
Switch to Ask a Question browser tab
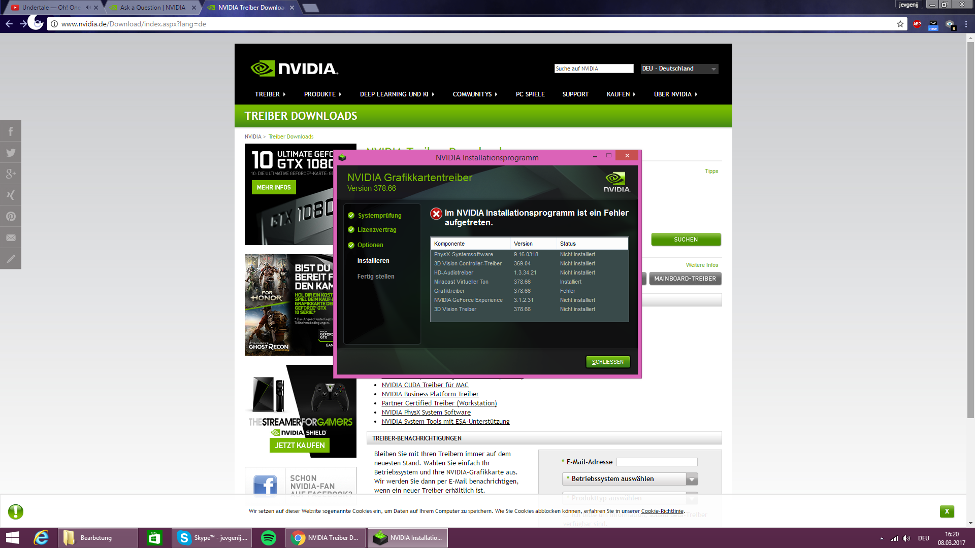(153, 8)
